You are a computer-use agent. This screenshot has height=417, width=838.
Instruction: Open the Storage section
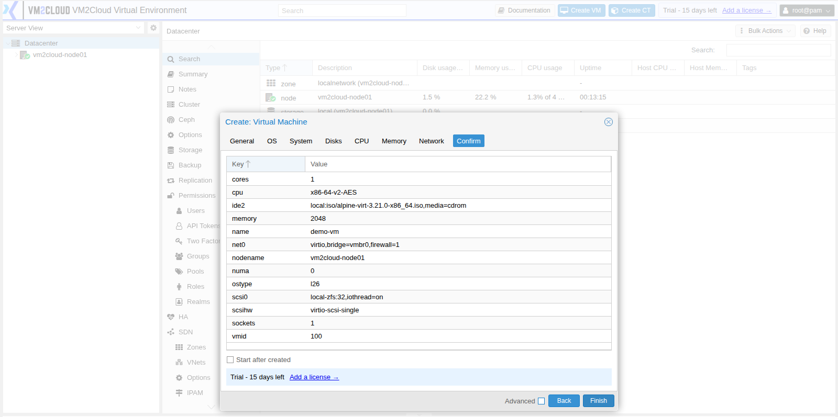(190, 150)
